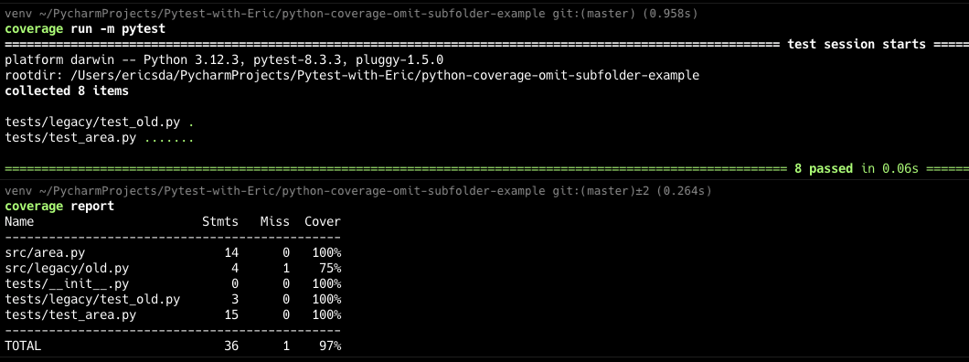This screenshot has width=969, height=362.
Task: Click the tests/legacy/test_old.py pytest result line
Action: pyautogui.click(x=99, y=122)
